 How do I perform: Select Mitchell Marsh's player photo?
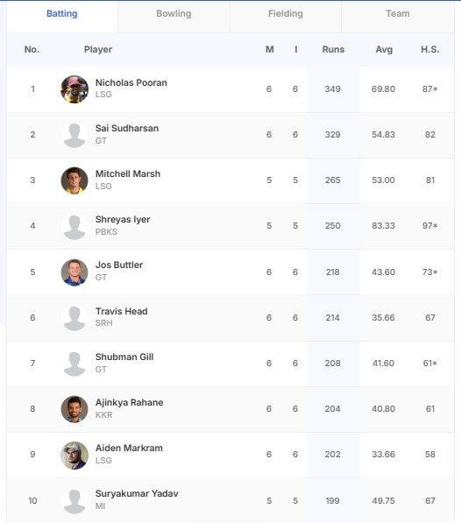(74, 180)
